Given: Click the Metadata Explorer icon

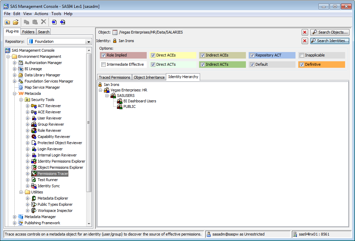Looking at the screenshot, I should pyautogui.click(x=34, y=198).
